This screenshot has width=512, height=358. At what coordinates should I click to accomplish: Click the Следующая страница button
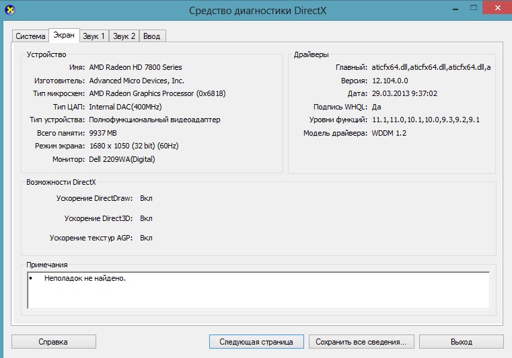(x=256, y=342)
